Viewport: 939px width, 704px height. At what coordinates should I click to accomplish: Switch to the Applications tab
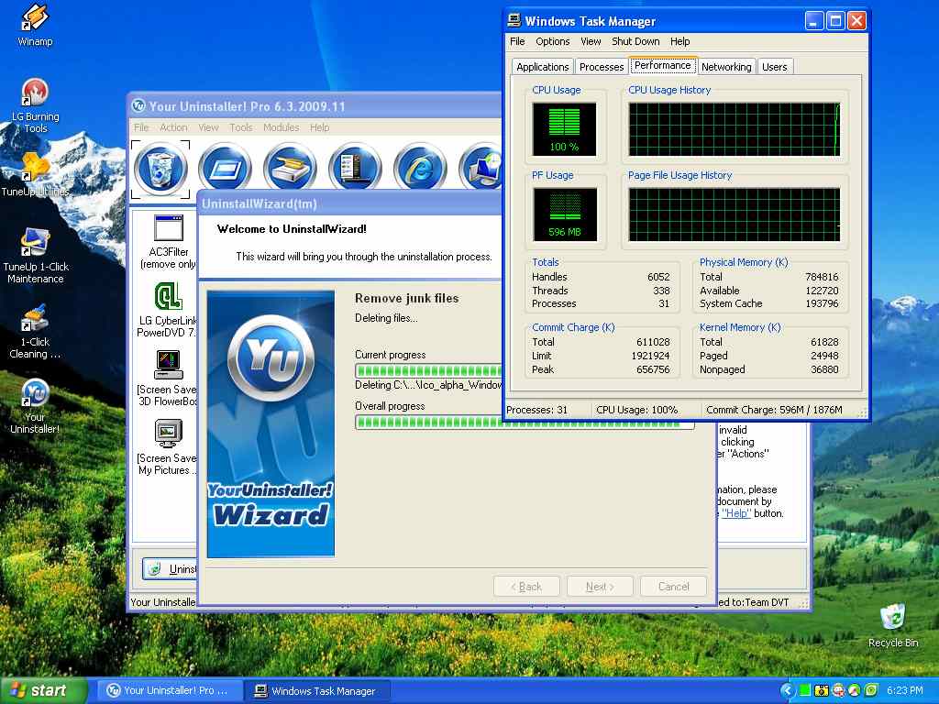[543, 66]
